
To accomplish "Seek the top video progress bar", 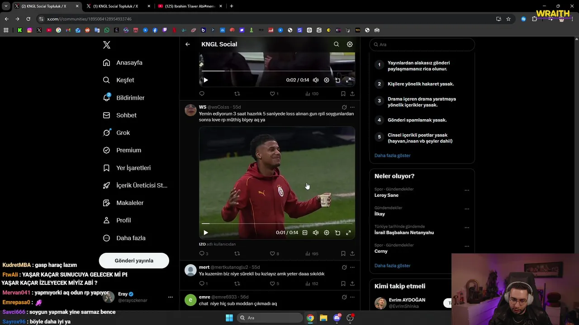I will [x=277, y=71].
